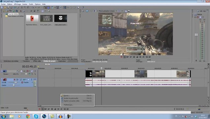210x119 pixels.
Task: Open the Prévisualisation (Auto) quality dropdown
Action: [x=116, y=11]
